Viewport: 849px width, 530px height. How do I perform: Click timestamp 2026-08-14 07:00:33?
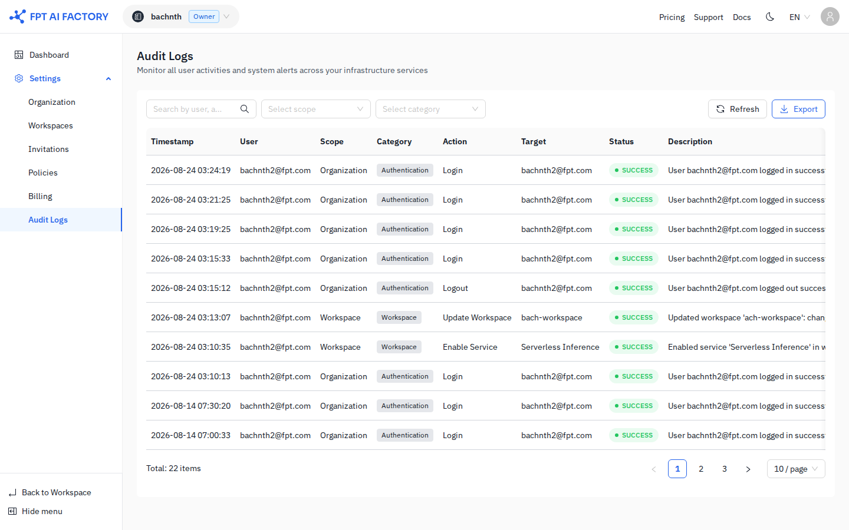(x=190, y=435)
